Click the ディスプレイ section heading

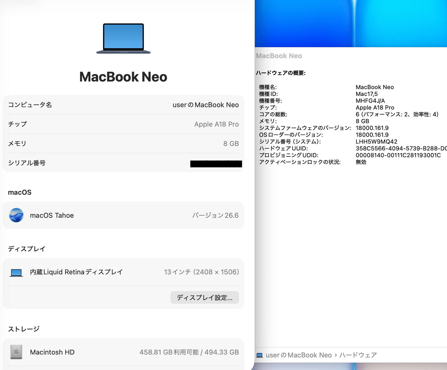[27, 249]
